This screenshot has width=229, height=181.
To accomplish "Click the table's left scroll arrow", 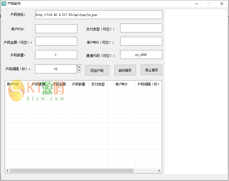I will click(7, 171).
